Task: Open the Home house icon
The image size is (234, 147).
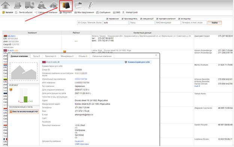Action: tap(6, 5)
